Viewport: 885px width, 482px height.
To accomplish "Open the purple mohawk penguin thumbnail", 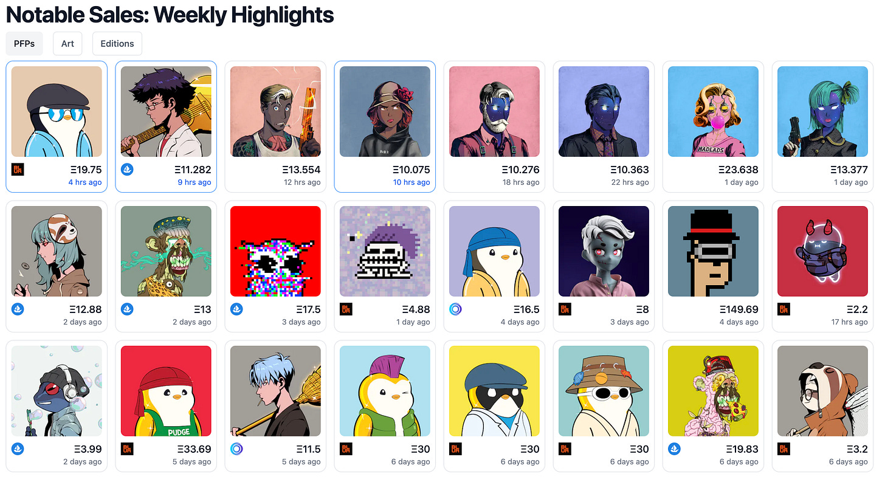I will (385, 391).
